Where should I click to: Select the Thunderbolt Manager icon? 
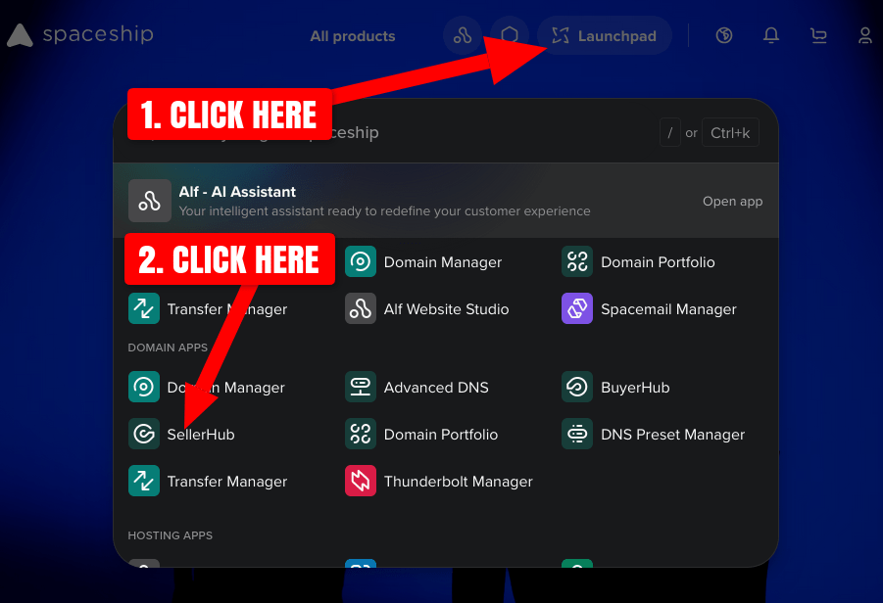click(x=360, y=481)
